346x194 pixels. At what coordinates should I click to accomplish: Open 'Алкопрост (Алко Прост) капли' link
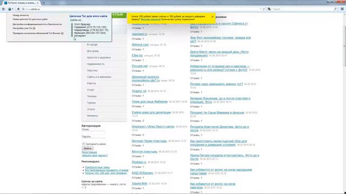(x=153, y=127)
